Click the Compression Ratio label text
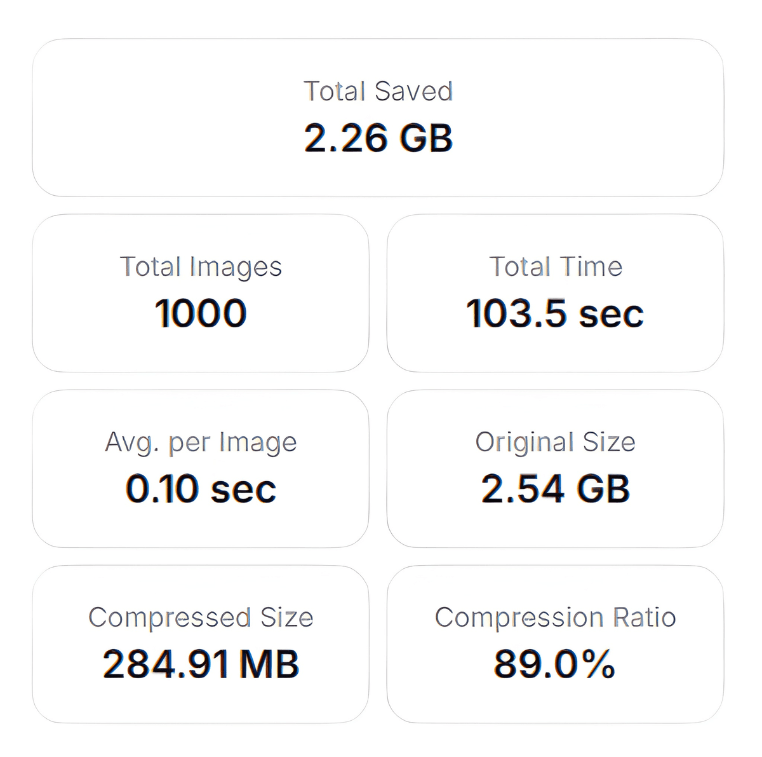This screenshot has height=757, width=762. click(556, 617)
